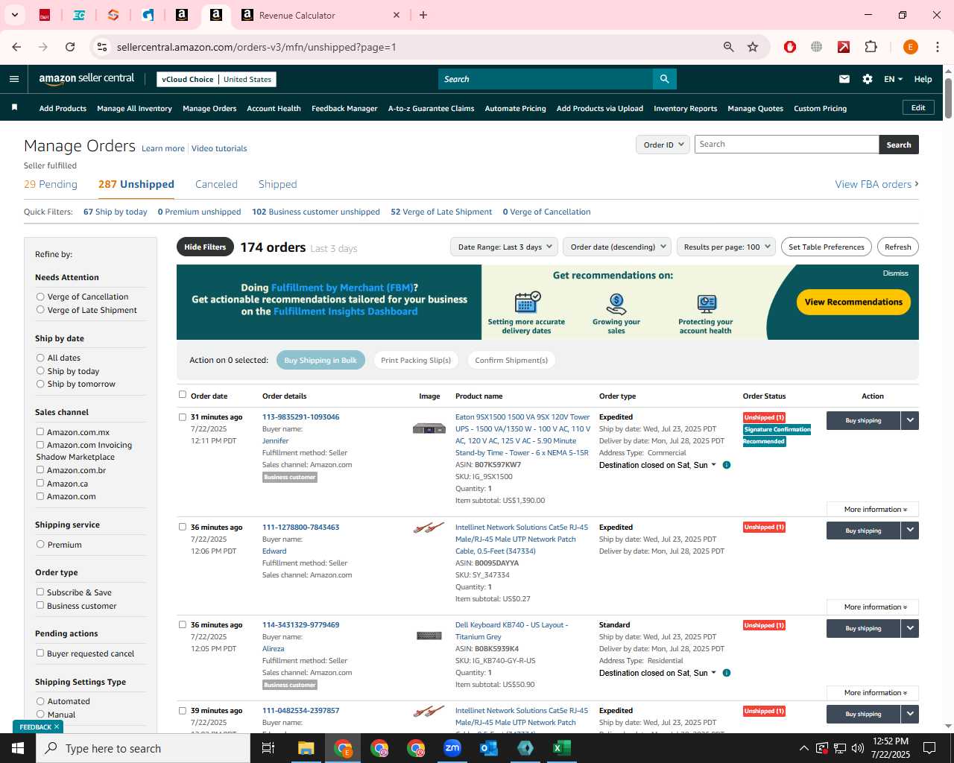Expand More information for Dell Keyboard order
The image size is (954, 763).
point(873,693)
